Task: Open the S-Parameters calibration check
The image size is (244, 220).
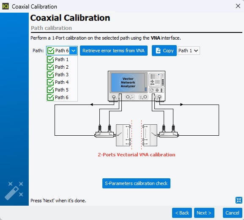Action: click(x=136, y=183)
